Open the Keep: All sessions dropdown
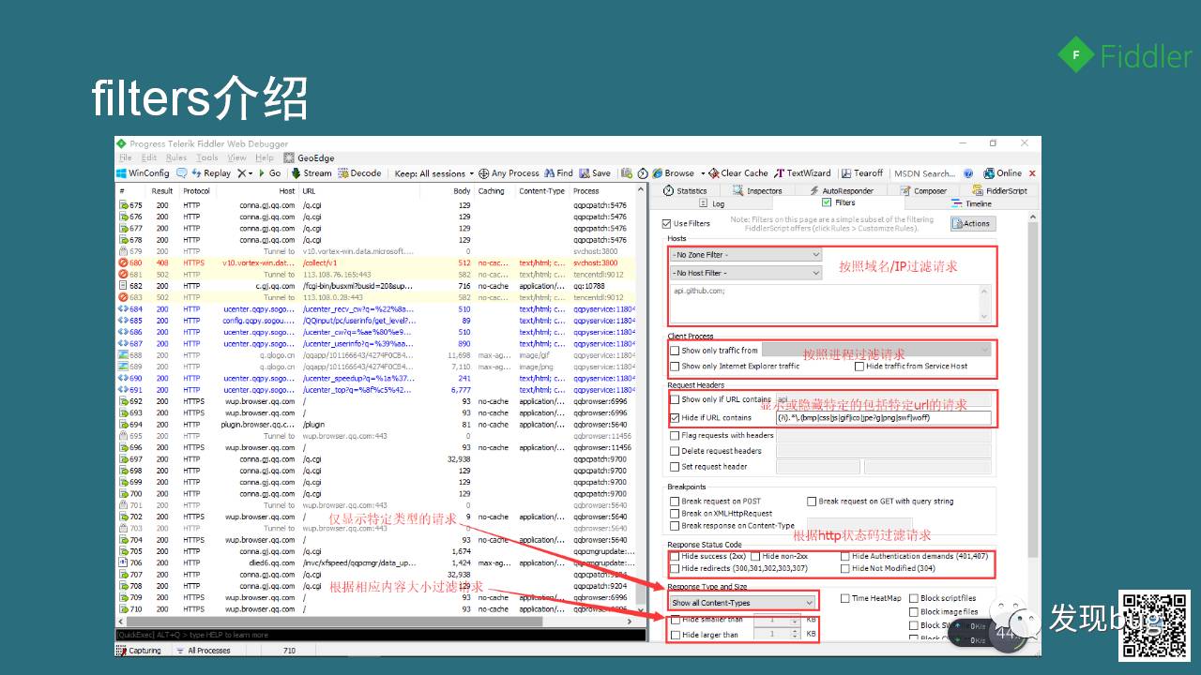This screenshot has height=675, width=1201. [x=433, y=173]
